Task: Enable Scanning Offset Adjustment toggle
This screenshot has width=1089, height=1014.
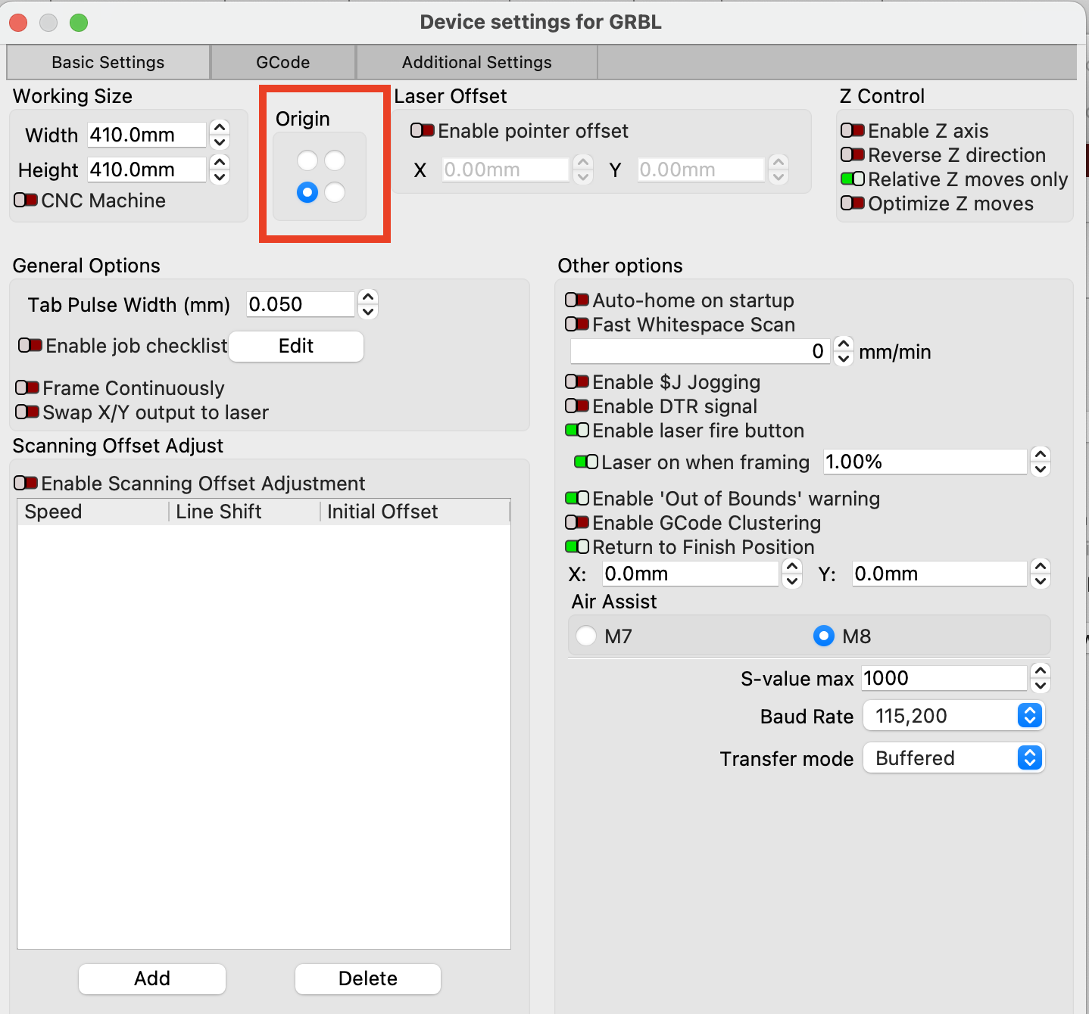Action: 26,484
